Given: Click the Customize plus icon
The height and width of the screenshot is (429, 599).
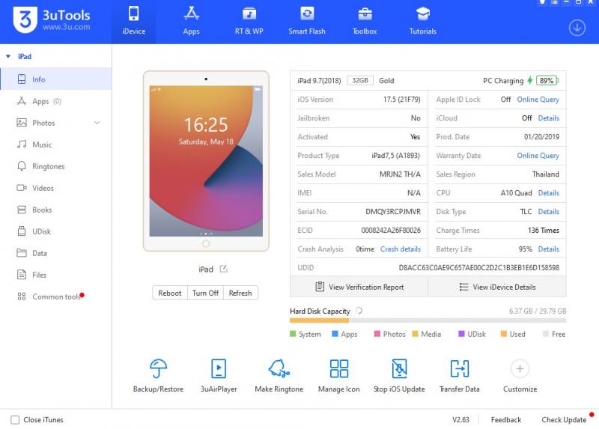Looking at the screenshot, I should (520, 368).
